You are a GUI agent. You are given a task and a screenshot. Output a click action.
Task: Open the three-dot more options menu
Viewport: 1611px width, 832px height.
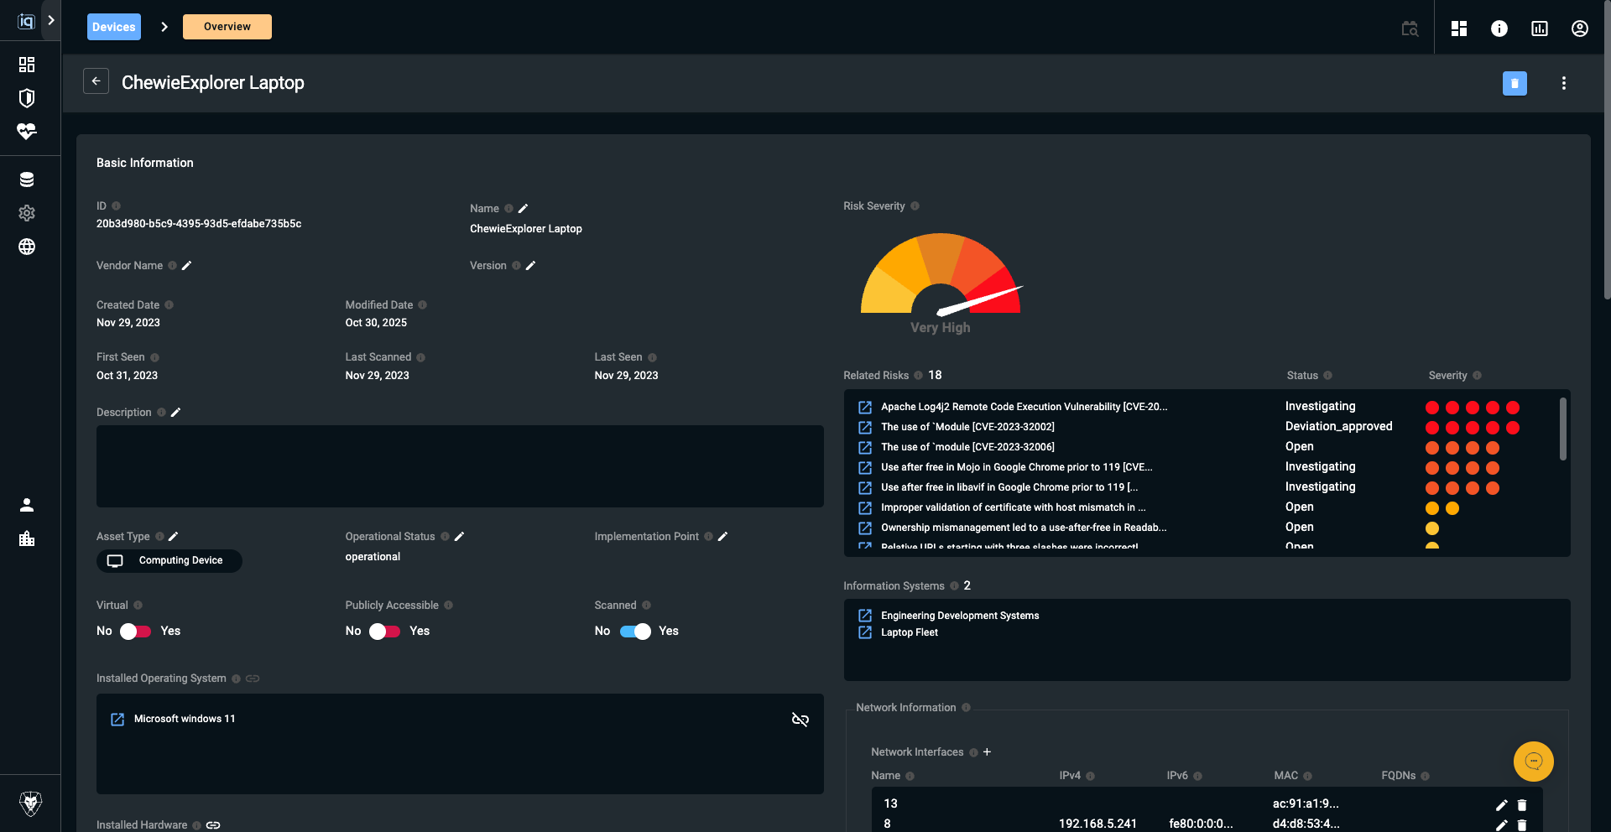(x=1564, y=83)
